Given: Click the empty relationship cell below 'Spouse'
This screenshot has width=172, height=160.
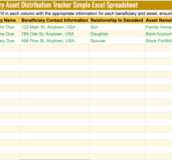Looking at the screenshot, I should (117, 48).
